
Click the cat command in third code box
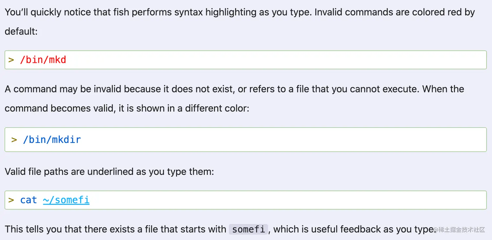[x=29, y=200]
